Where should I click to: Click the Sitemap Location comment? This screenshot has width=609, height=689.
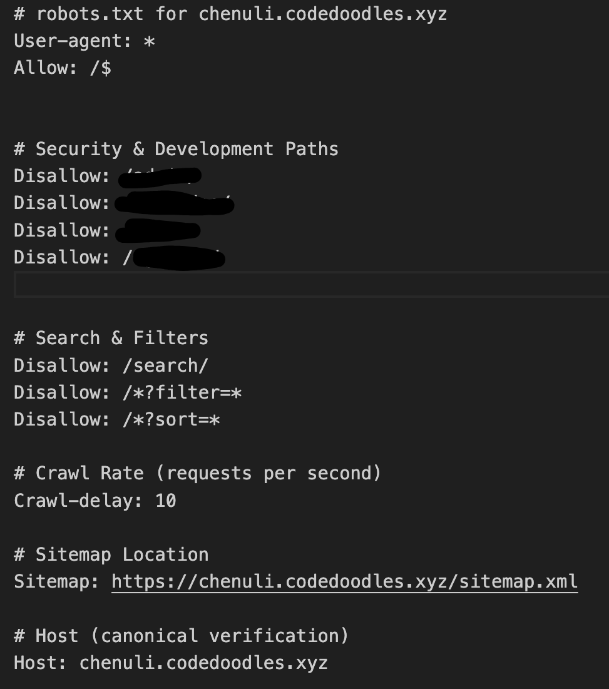pos(111,554)
